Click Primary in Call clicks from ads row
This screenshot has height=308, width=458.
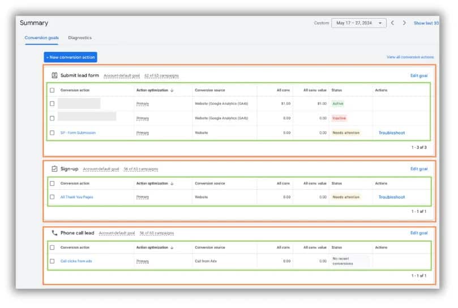point(143,261)
